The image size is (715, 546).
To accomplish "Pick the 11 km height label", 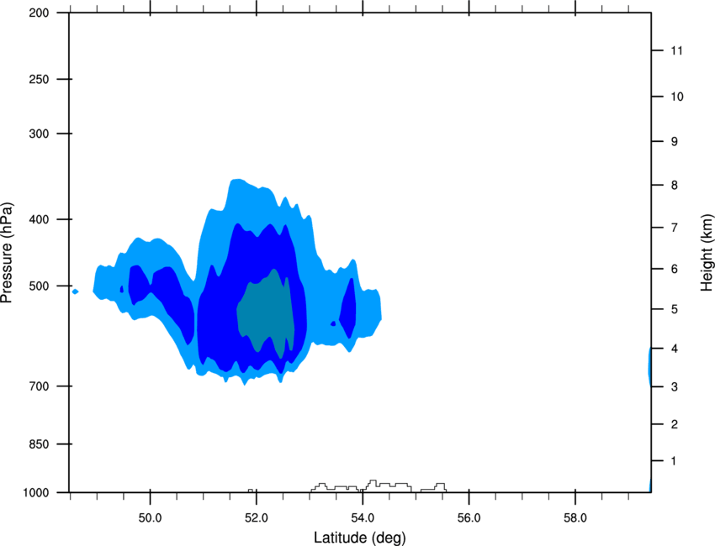I will tap(676, 50).
